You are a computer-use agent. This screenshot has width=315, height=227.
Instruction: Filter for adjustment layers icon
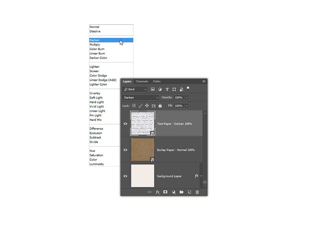coord(160,90)
